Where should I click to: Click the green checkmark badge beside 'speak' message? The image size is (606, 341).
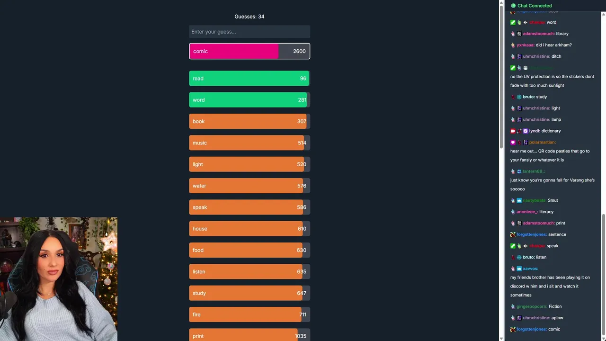[513, 246]
